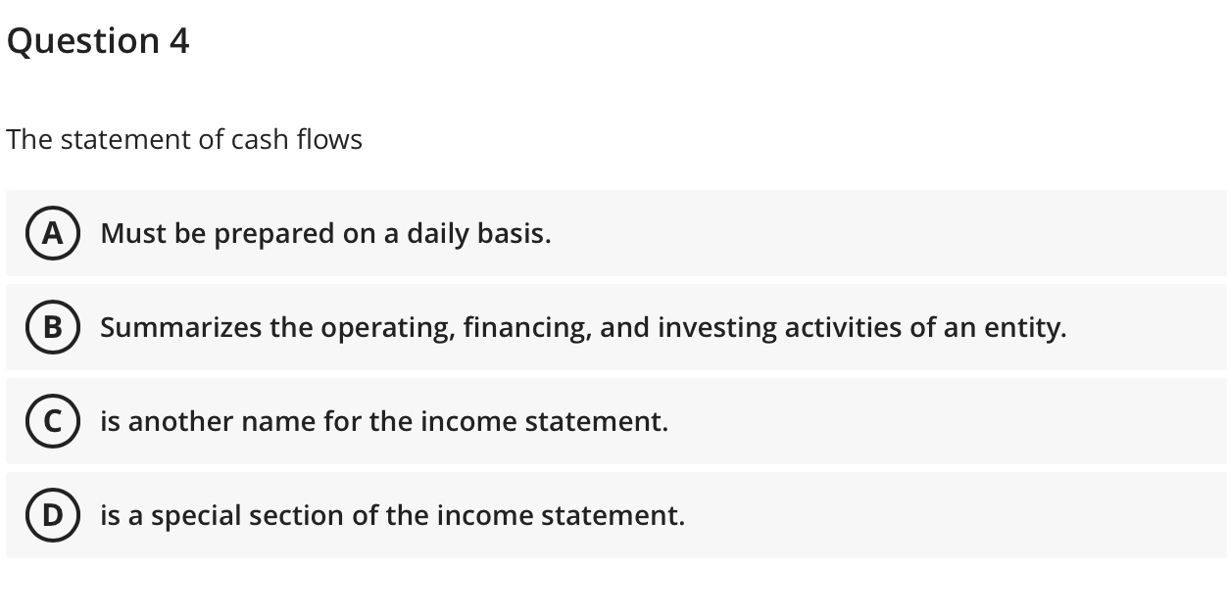
Task: Click the question stem 'The statement of cash flows'
Action: pyautogui.click(x=184, y=140)
